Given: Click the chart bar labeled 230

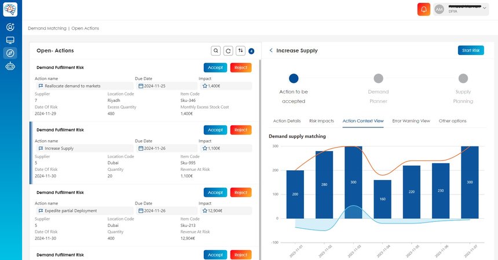Looking at the screenshot, I should [x=441, y=191].
